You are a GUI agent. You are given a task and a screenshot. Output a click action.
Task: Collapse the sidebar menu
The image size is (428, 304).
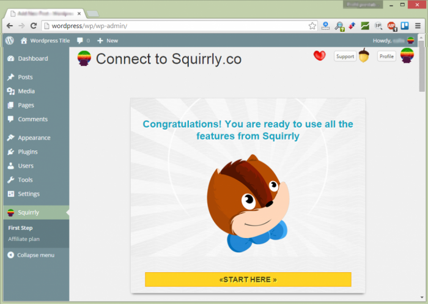coord(31,255)
